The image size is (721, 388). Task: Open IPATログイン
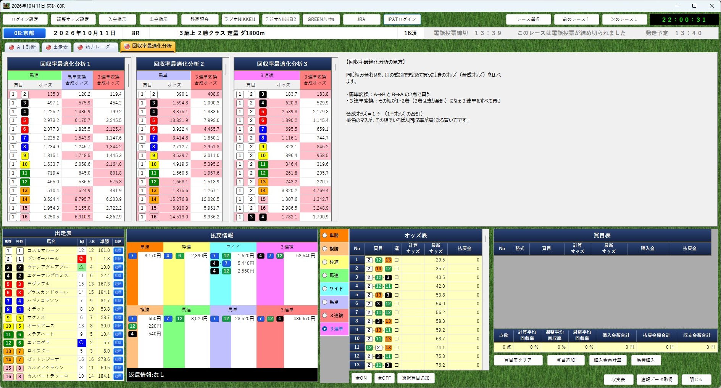click(402, 19)
